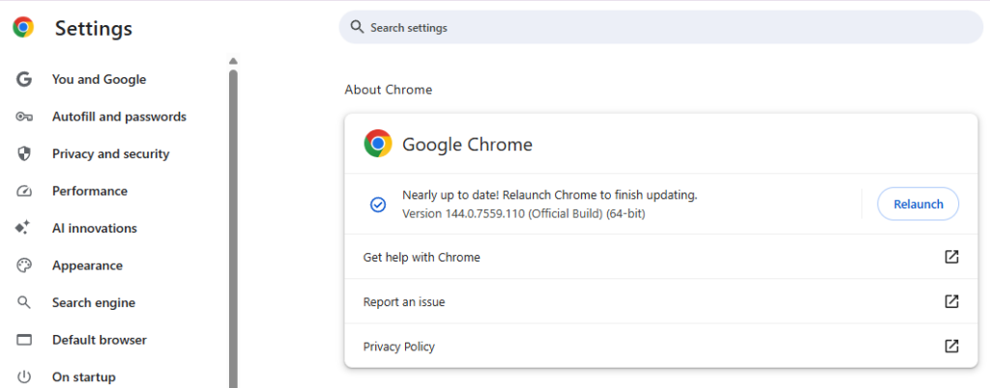This screenshot has height=388, width=990.
Task: Open the Performance settings page
Action: pos(89,191)
